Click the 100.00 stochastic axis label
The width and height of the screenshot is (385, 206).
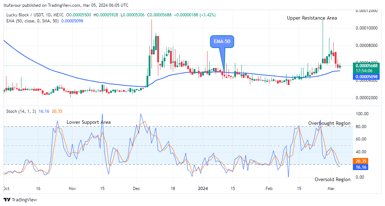[x=362, y=114]
